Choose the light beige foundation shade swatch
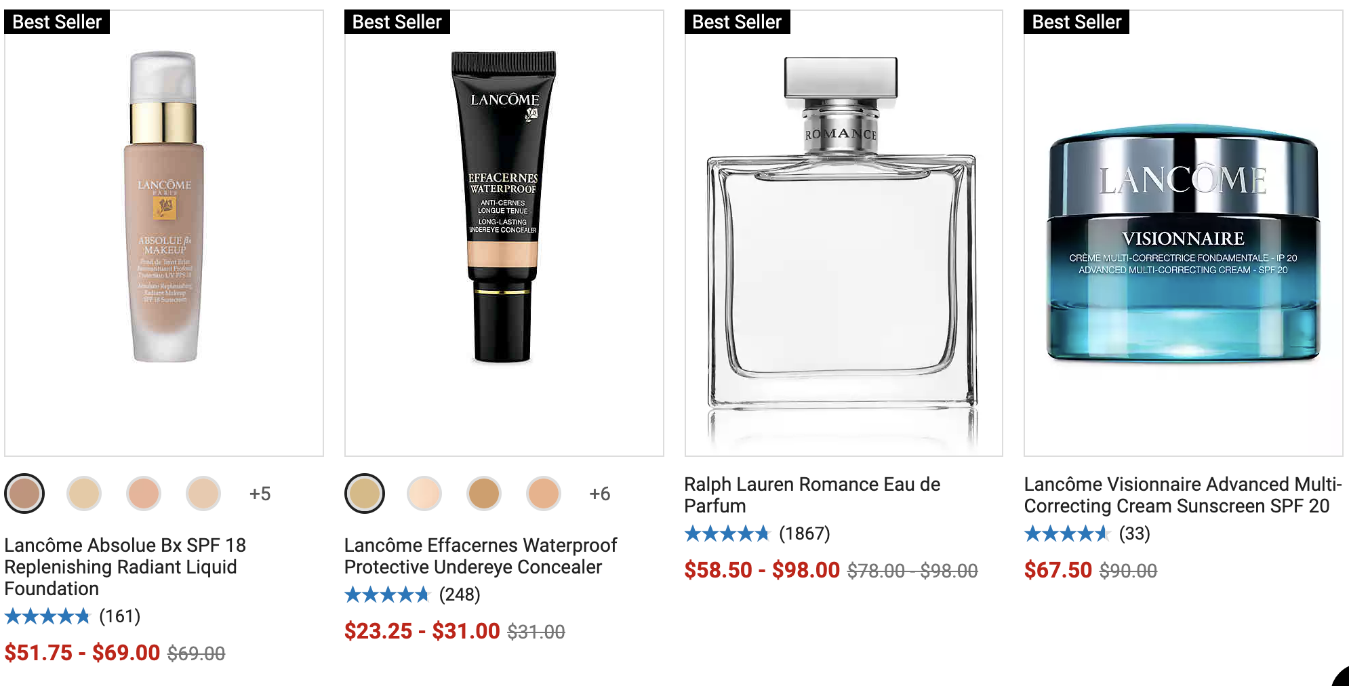This screenshot has height=686, width=1349. pos(84,493)
